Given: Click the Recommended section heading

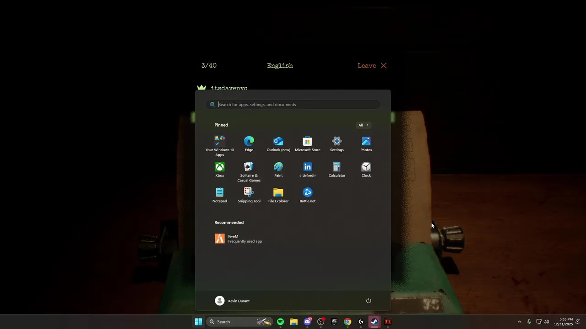Looking at the screenshot, I should 229,223.
